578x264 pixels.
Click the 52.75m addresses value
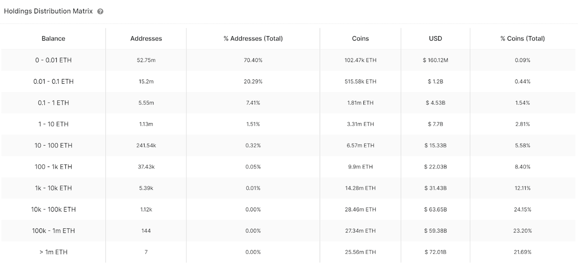(x=146, y=60)
